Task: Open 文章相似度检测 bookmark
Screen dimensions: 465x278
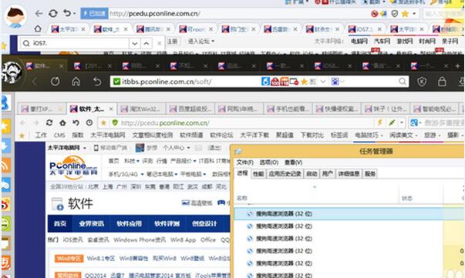Action: pyautogui.click(x=152, y=136)
